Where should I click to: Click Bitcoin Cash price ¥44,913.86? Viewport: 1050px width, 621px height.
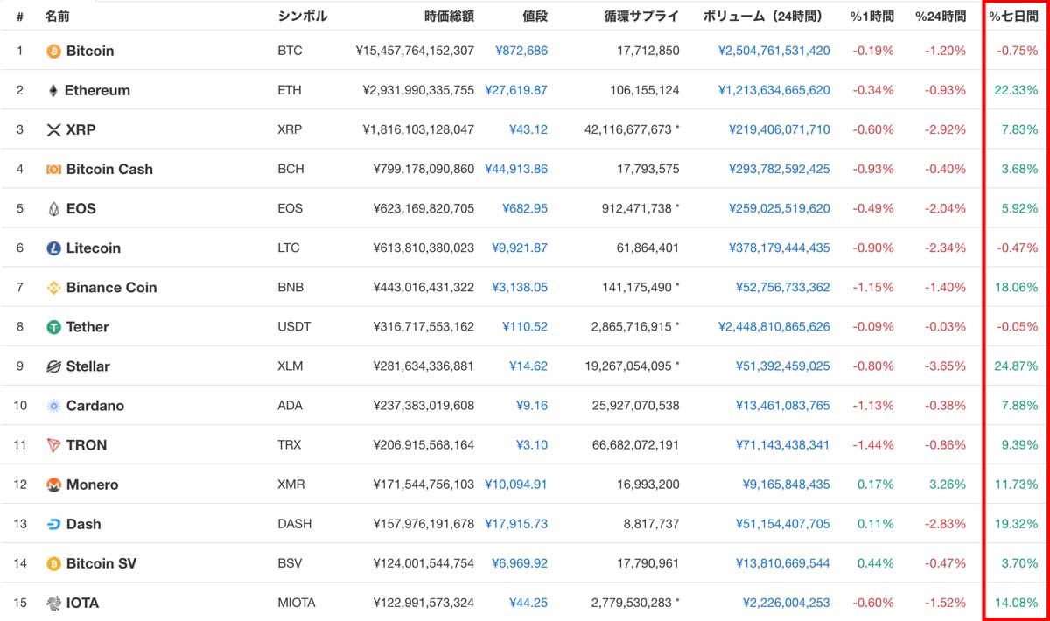[x=517, y=169]
